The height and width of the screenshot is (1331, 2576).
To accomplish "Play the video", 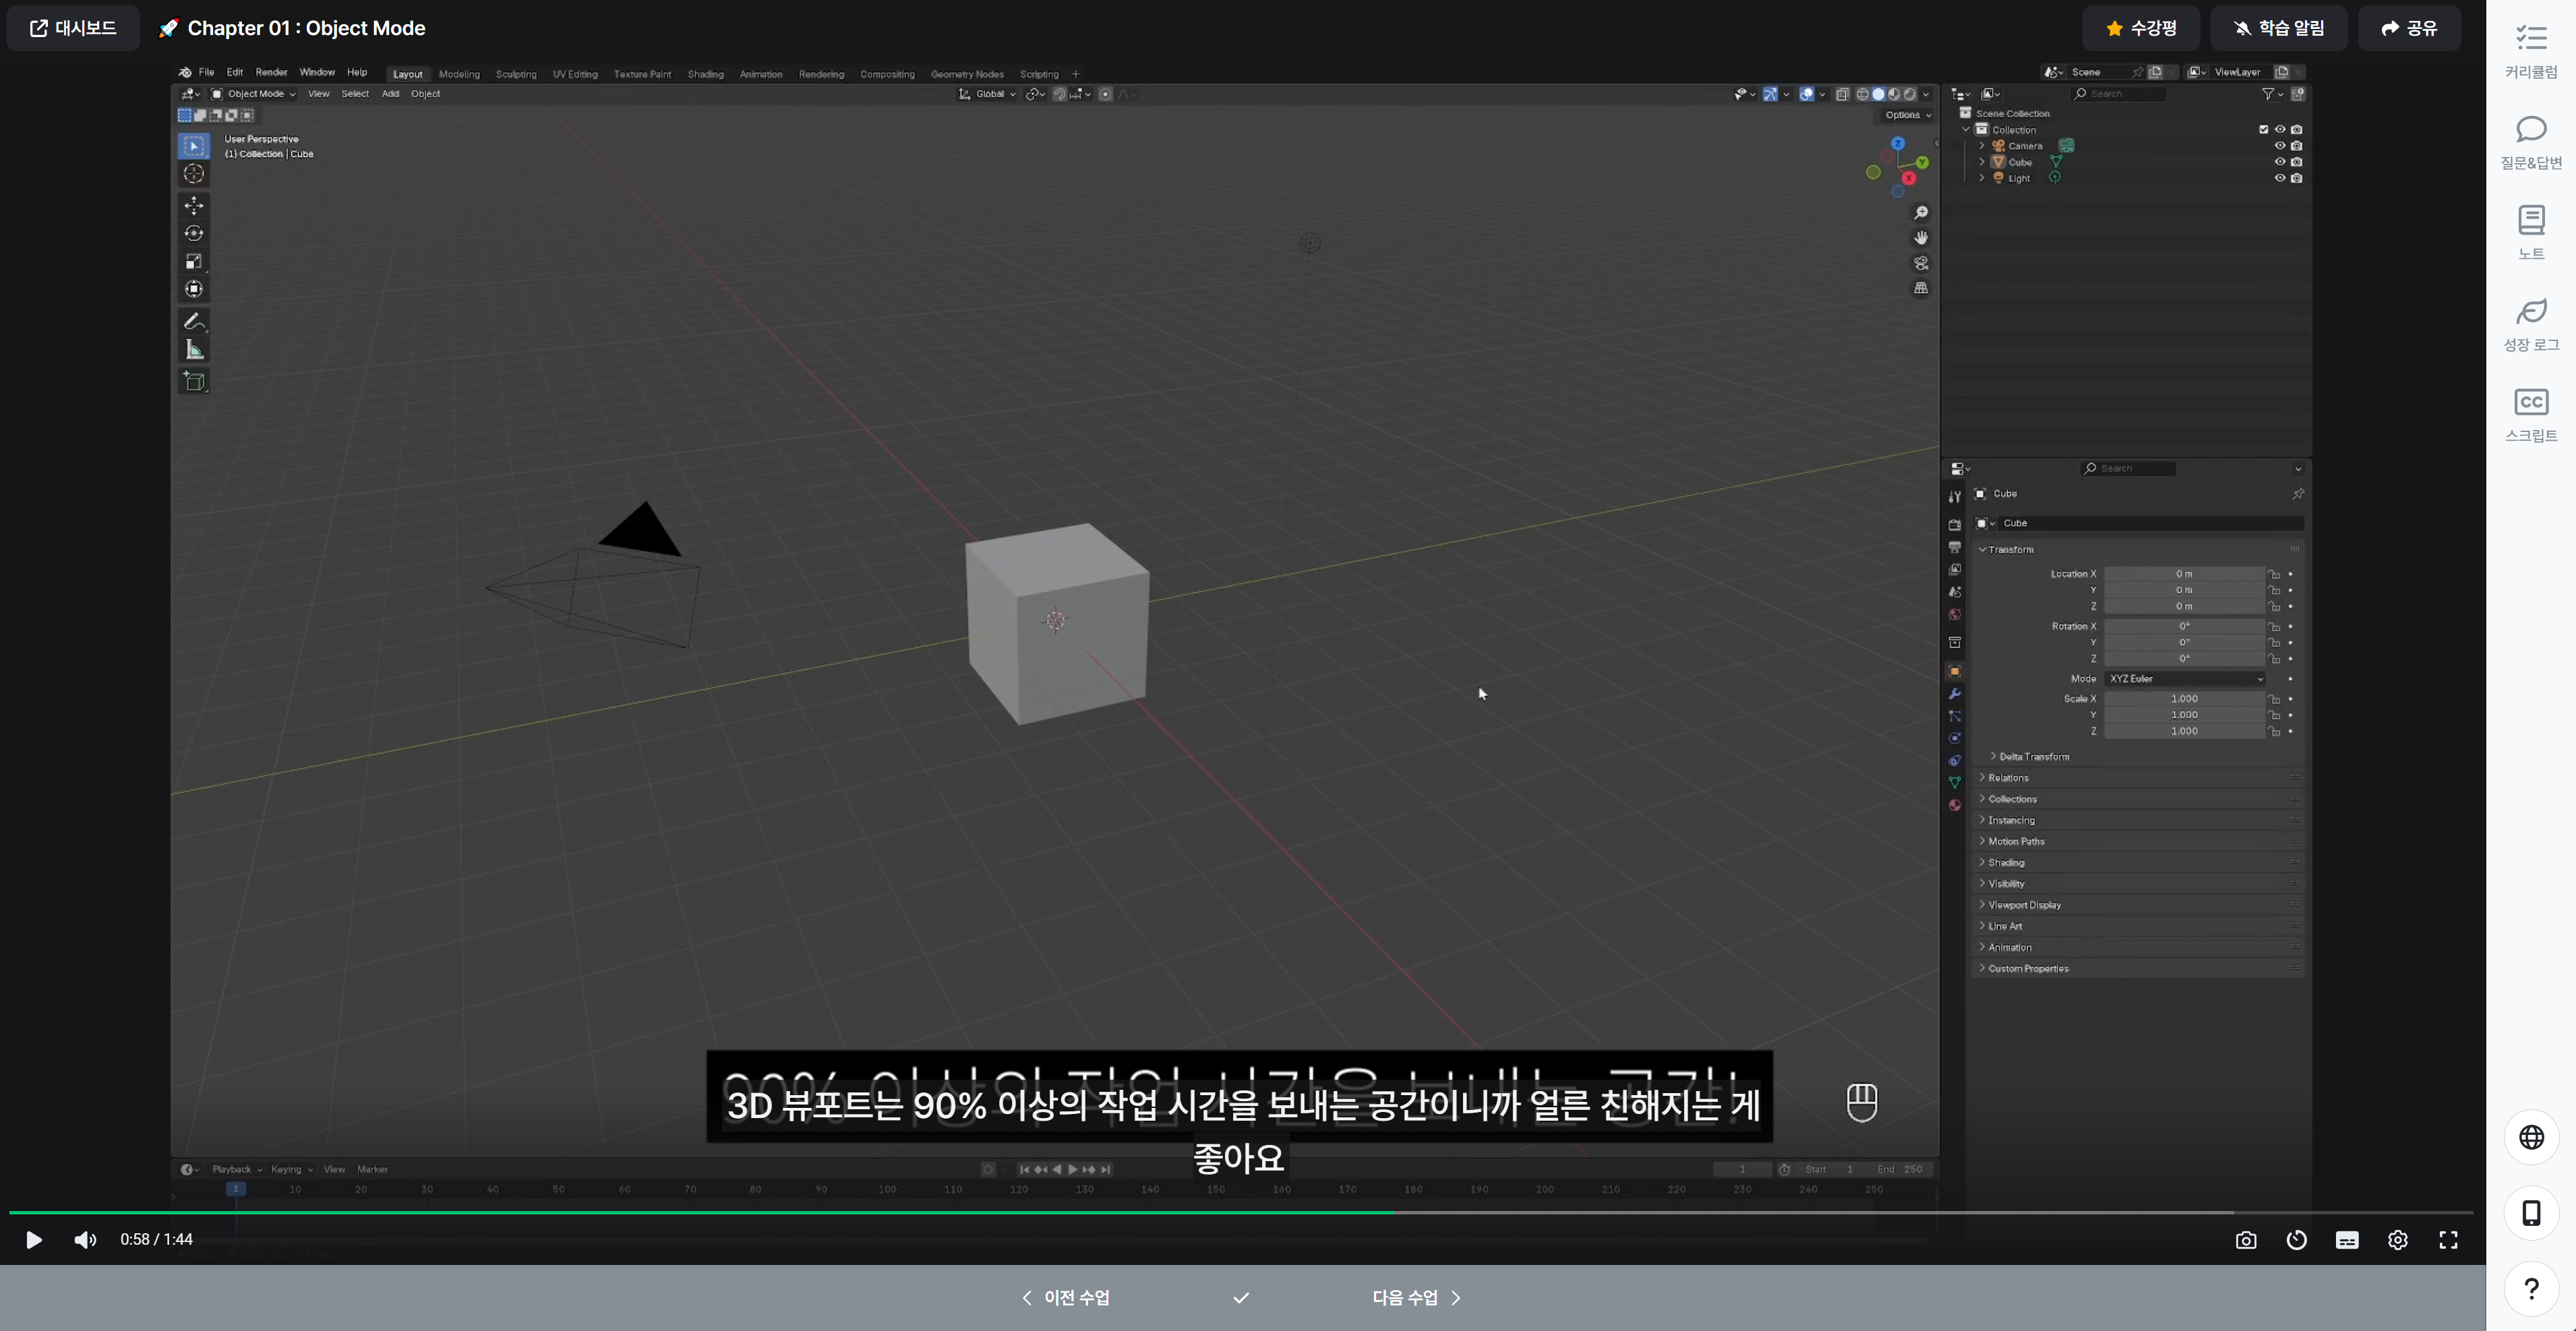I will [33, 1240].
